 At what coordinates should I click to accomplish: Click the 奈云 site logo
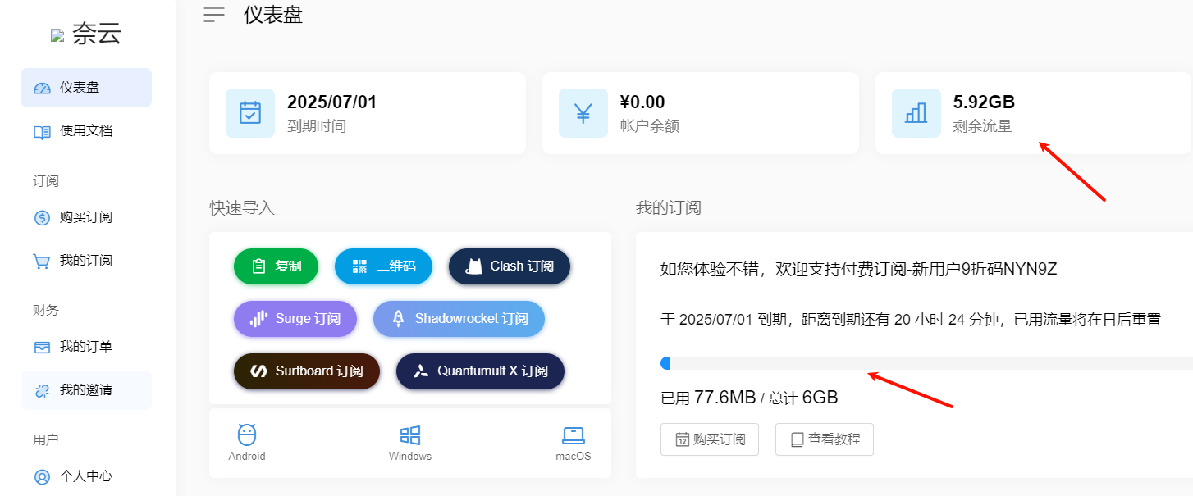pos(86,34)
